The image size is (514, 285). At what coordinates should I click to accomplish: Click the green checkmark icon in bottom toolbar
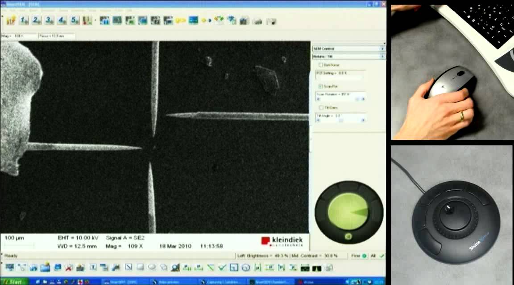(222, 268)
